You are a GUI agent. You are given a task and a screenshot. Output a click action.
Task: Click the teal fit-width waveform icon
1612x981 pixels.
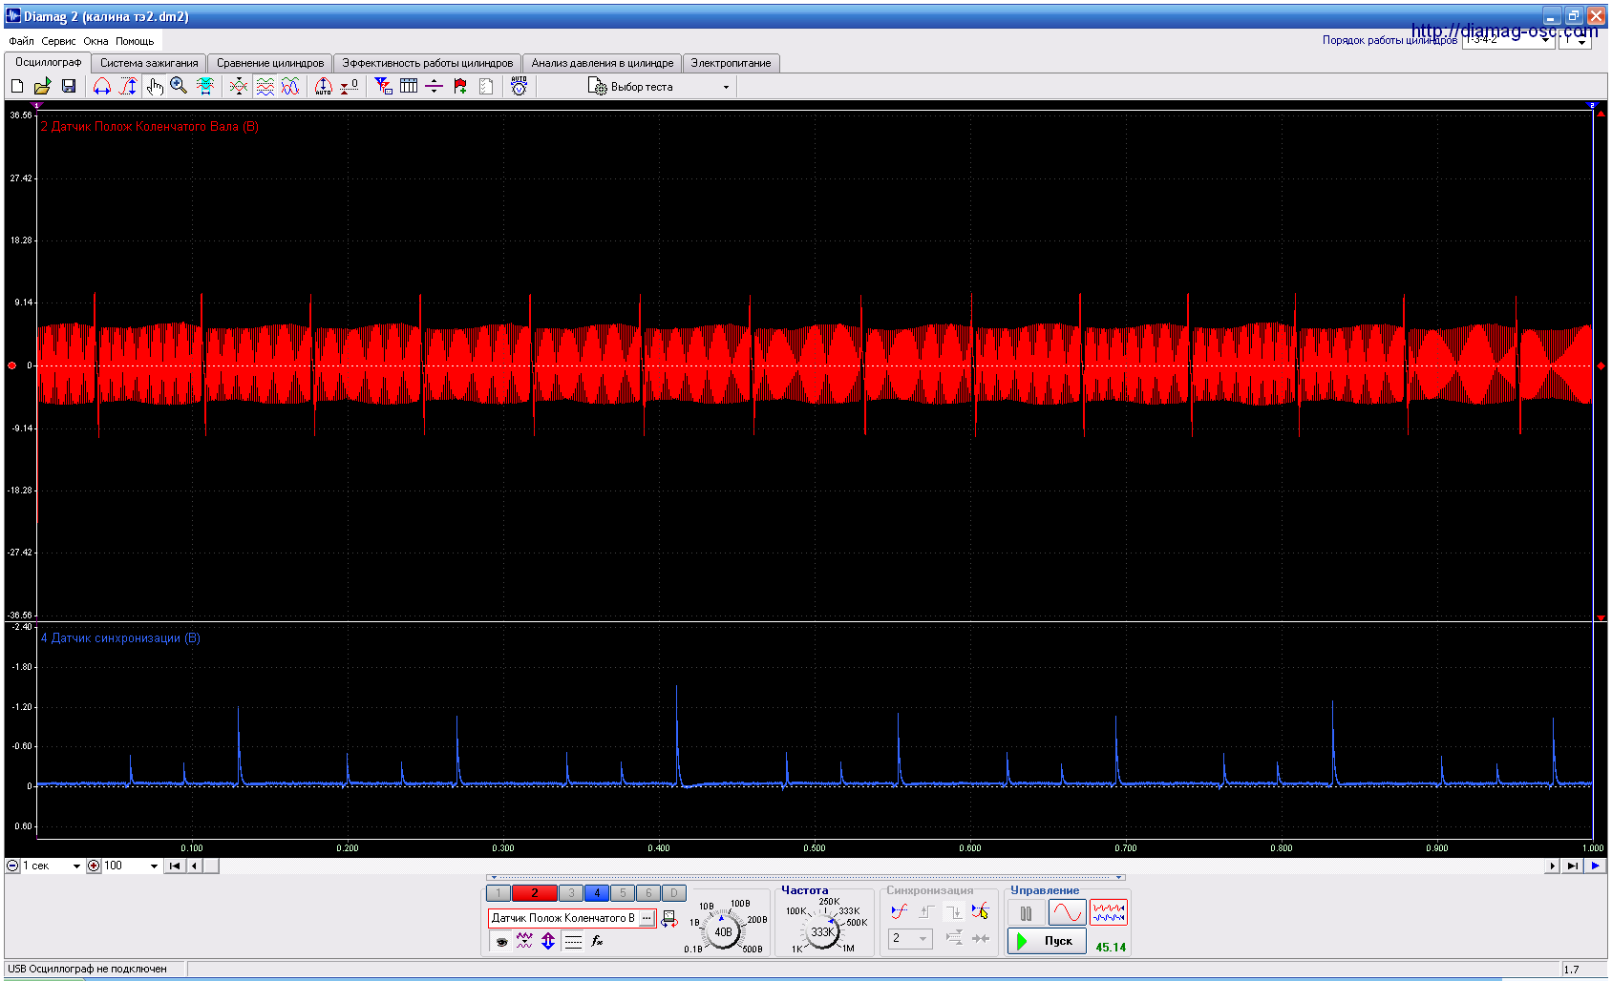(x=205, y=86)
